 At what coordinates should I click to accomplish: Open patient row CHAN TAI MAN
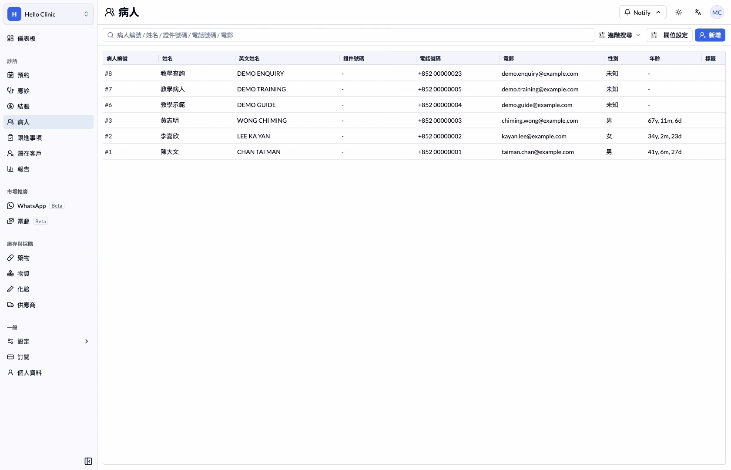coord(414,152)
